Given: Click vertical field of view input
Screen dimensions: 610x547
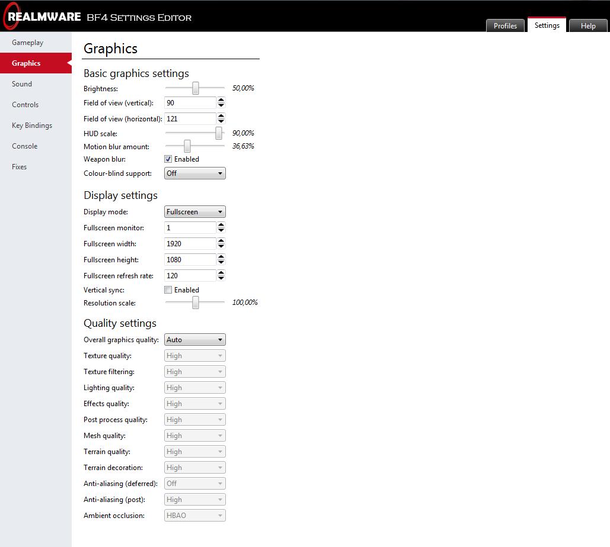Looking at the screenshot, I should click(190, 102).
